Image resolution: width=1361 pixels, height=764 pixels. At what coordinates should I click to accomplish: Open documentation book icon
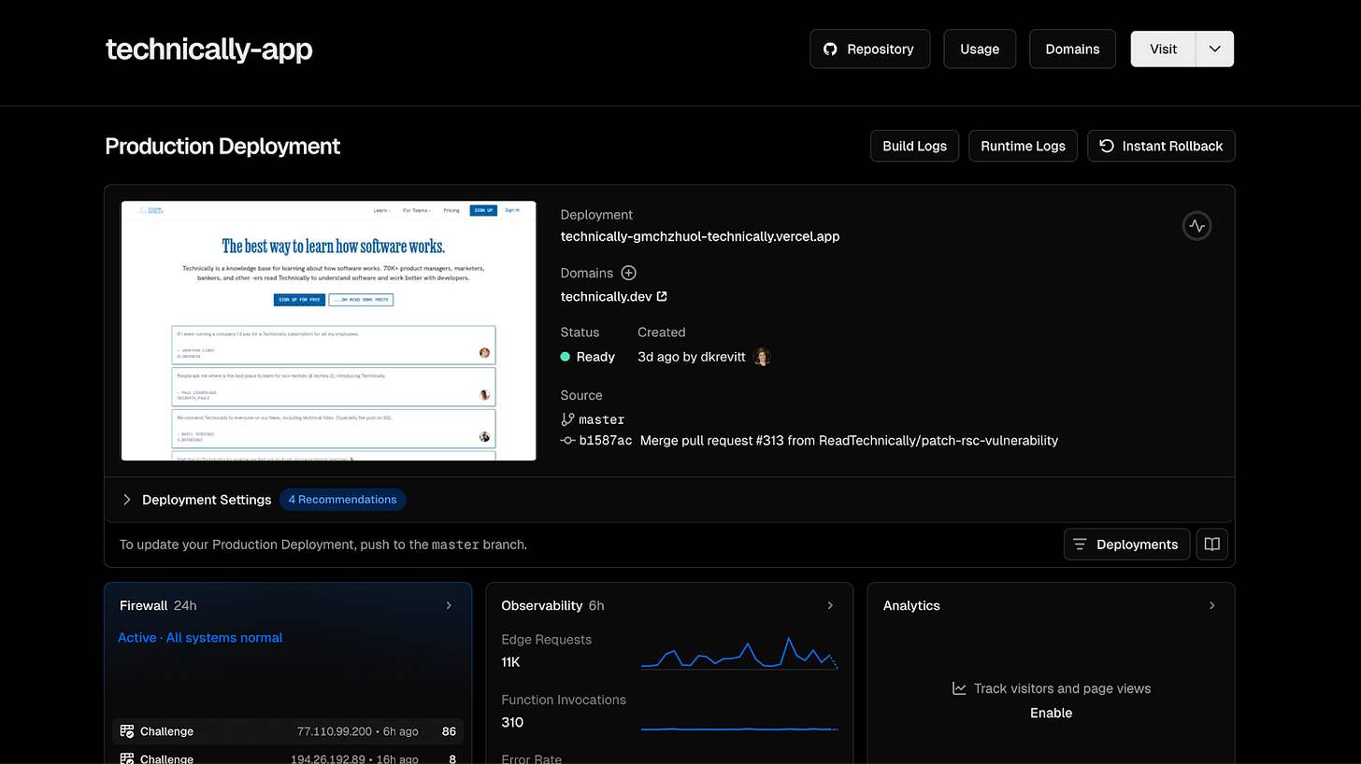pos(1211,545)
